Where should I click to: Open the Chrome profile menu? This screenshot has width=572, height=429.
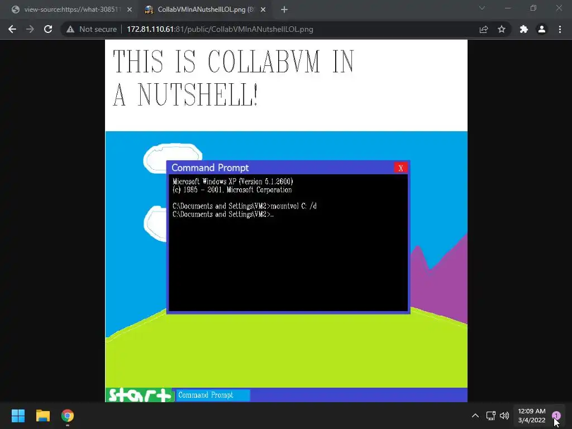click(x=542, y=29)
